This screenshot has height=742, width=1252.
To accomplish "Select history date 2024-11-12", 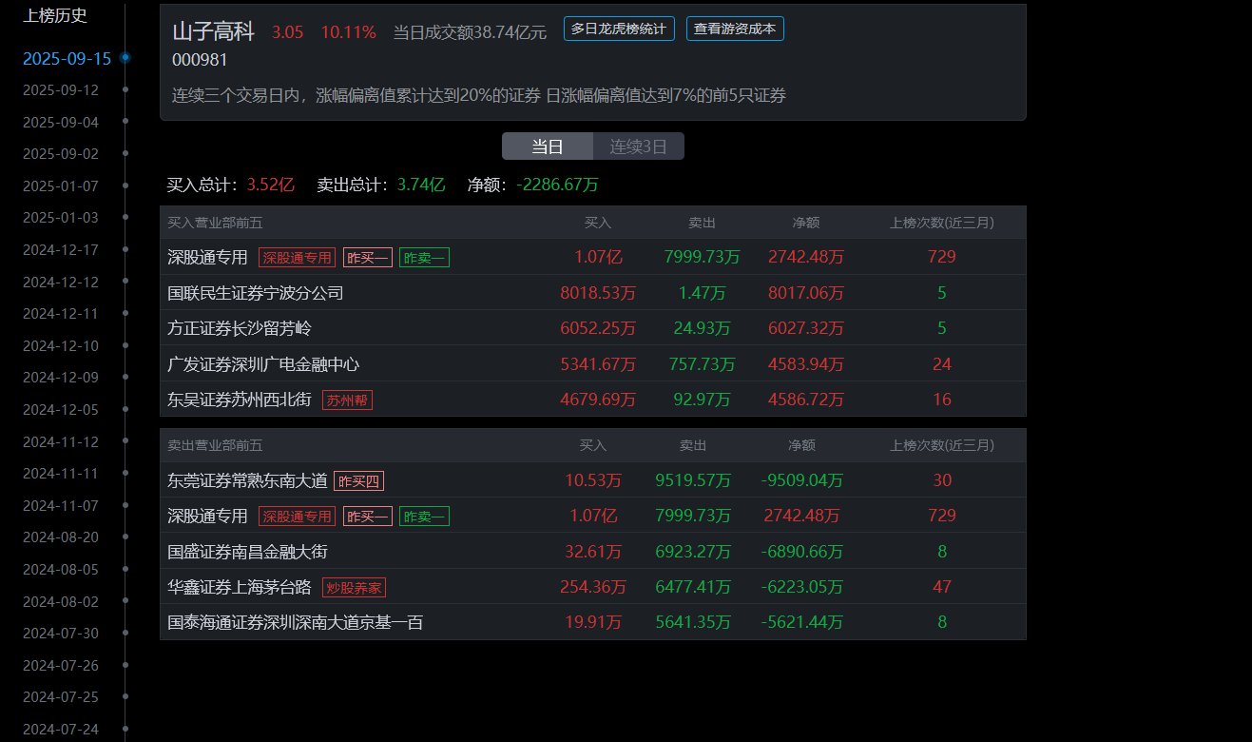I will coord(61,441).
